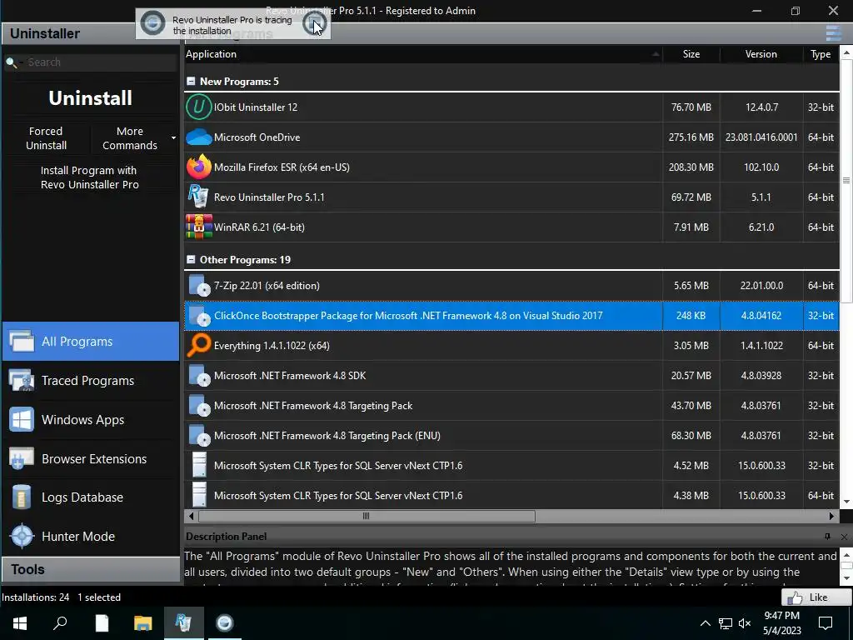Click the blank document taskbar icon
The image size is (853, 640).
102,622
